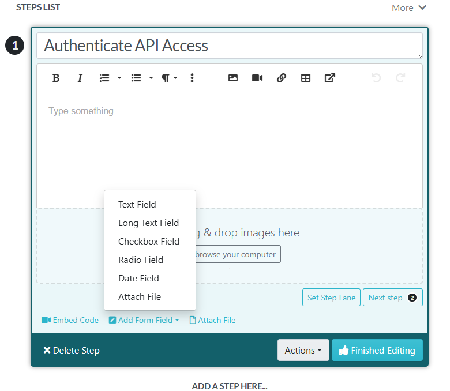Insert an ordered numbered list

pyautogui.click(x=104, y=78)
